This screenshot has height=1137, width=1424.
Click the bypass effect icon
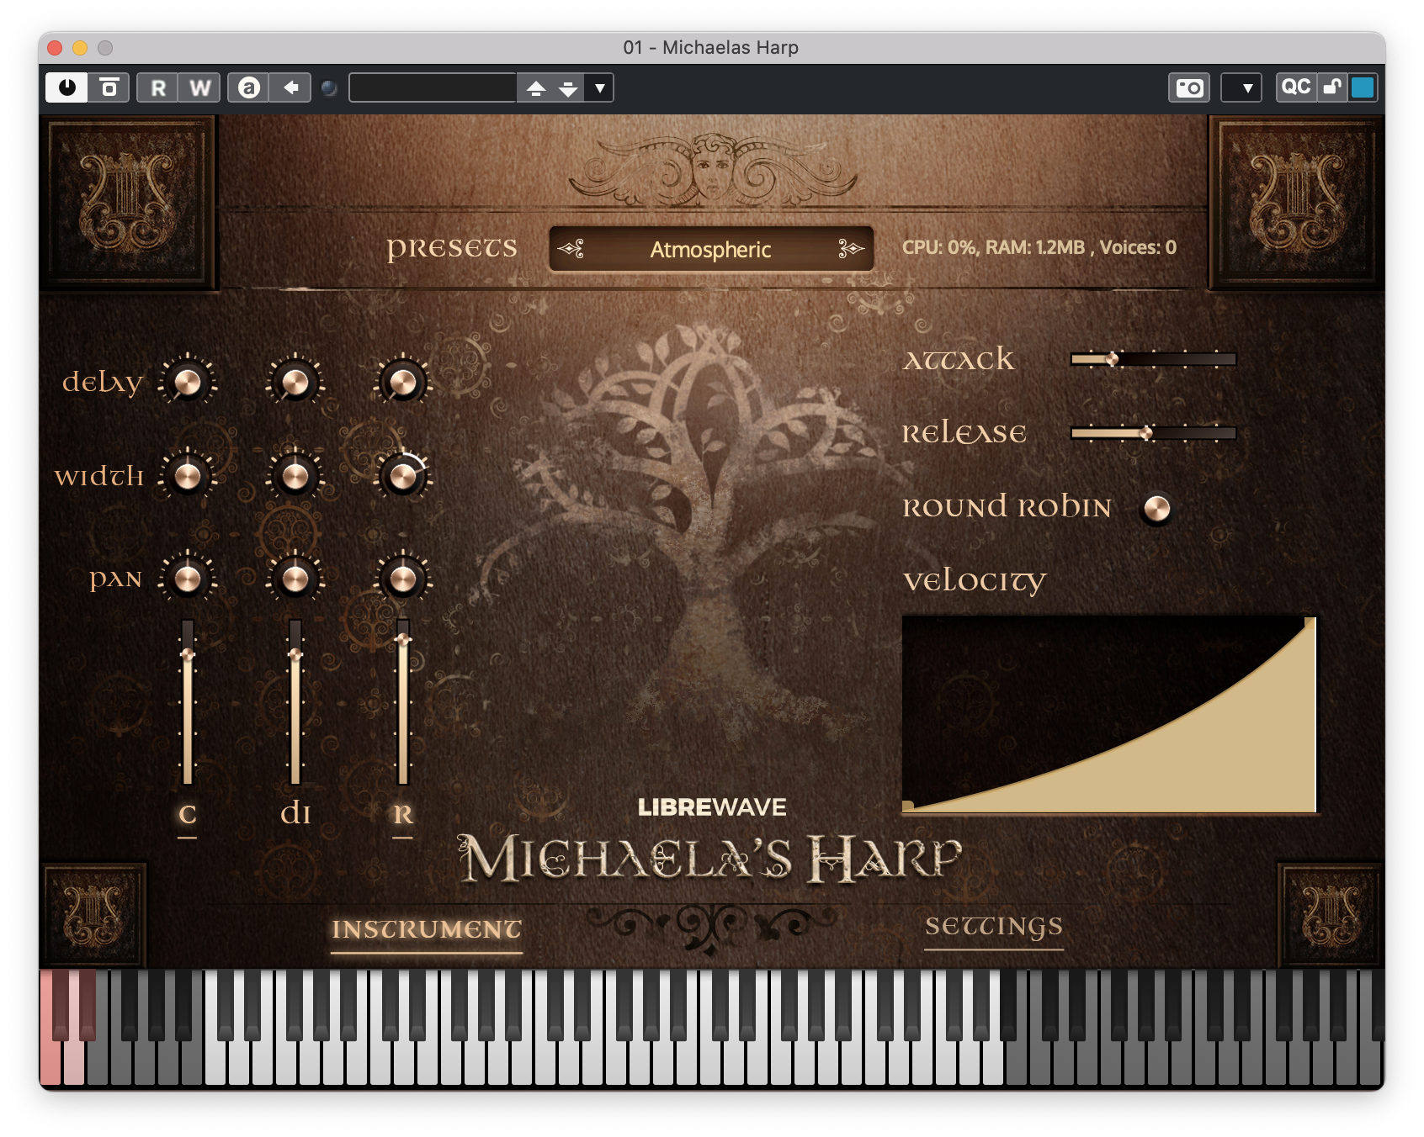pyautogui.click(x=109, y=87)
